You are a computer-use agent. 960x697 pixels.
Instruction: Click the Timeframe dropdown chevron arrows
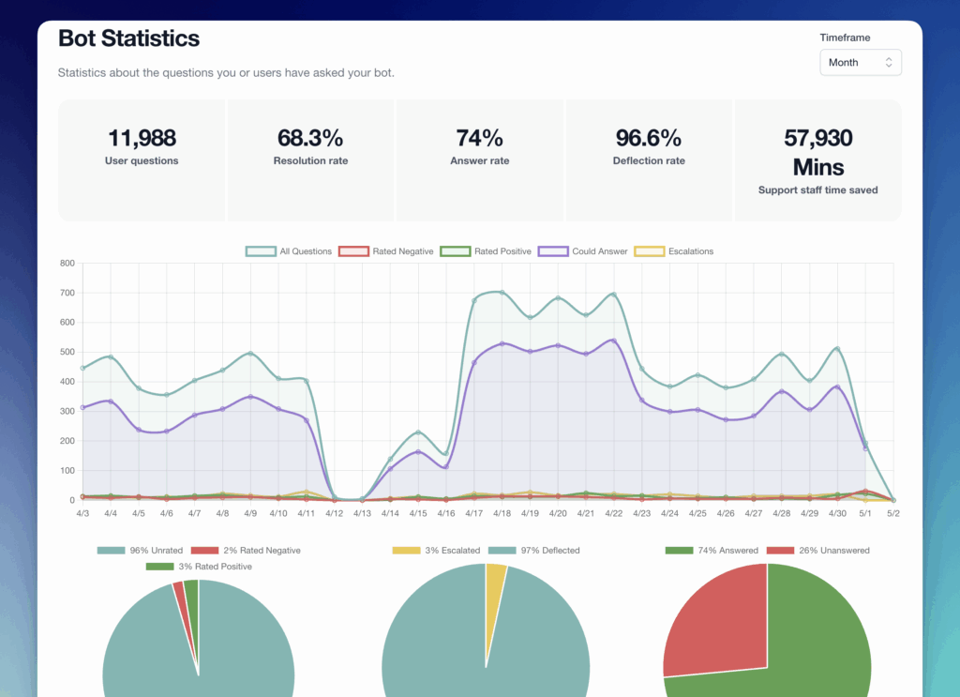[x=888, y=63]
